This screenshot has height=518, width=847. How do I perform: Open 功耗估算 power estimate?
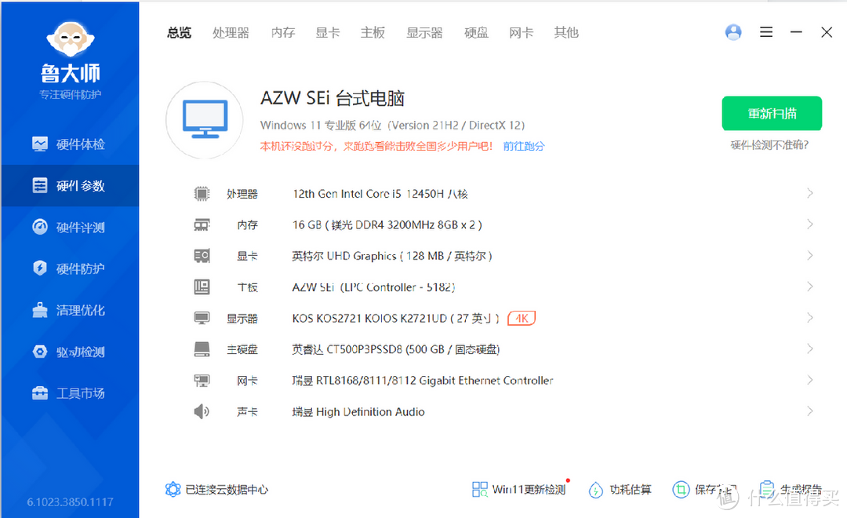coord(620,489)
